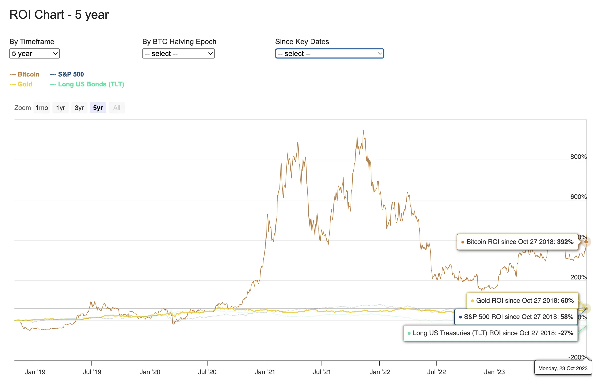
Task: Click the Jan '19 axis label
Action: click(x=35, y=372)
